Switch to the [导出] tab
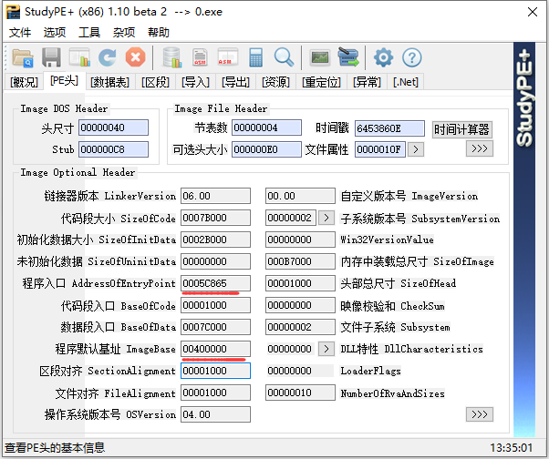549x459 pixels. pos(235,82)
